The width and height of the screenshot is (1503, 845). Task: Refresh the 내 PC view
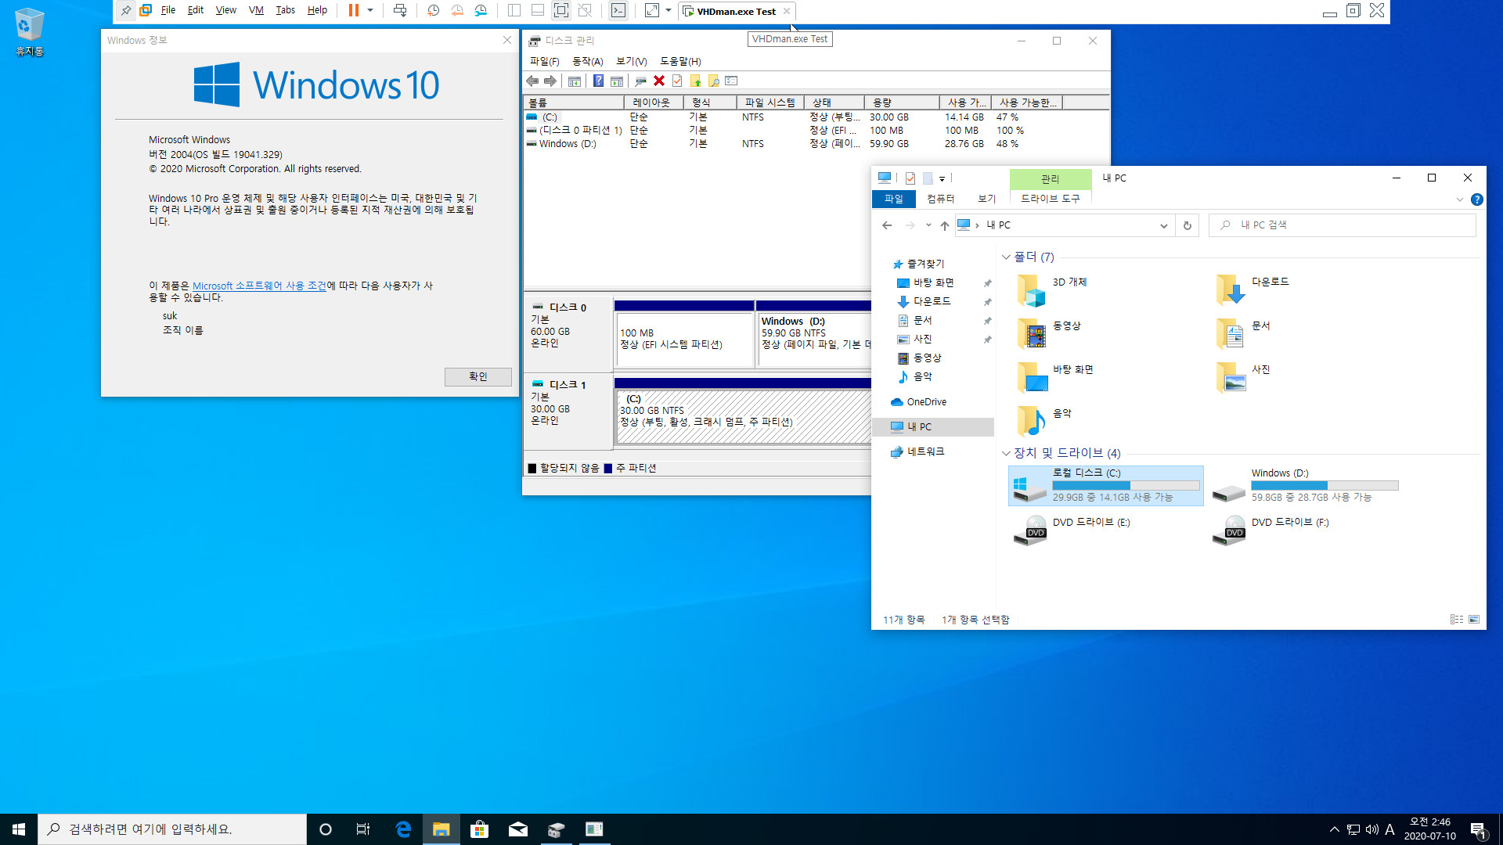coord(1187,225)
